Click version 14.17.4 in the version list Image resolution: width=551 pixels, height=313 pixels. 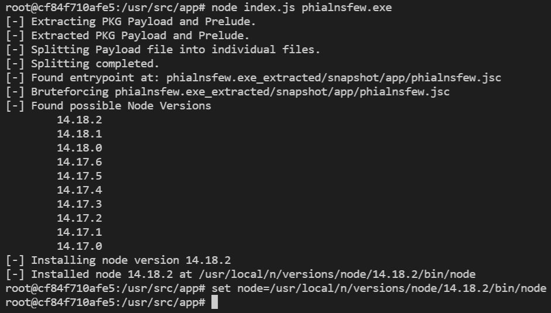80,190
